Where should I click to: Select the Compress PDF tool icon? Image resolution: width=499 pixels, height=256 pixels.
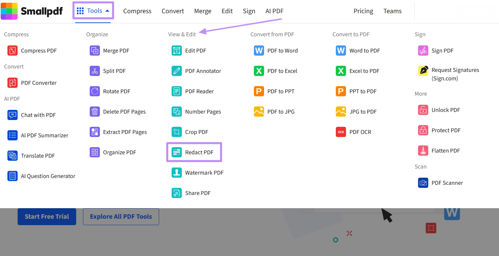12,50
